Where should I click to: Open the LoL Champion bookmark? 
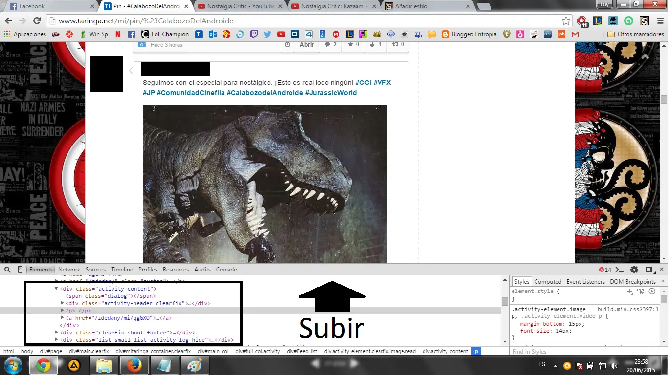pos(165,34)
